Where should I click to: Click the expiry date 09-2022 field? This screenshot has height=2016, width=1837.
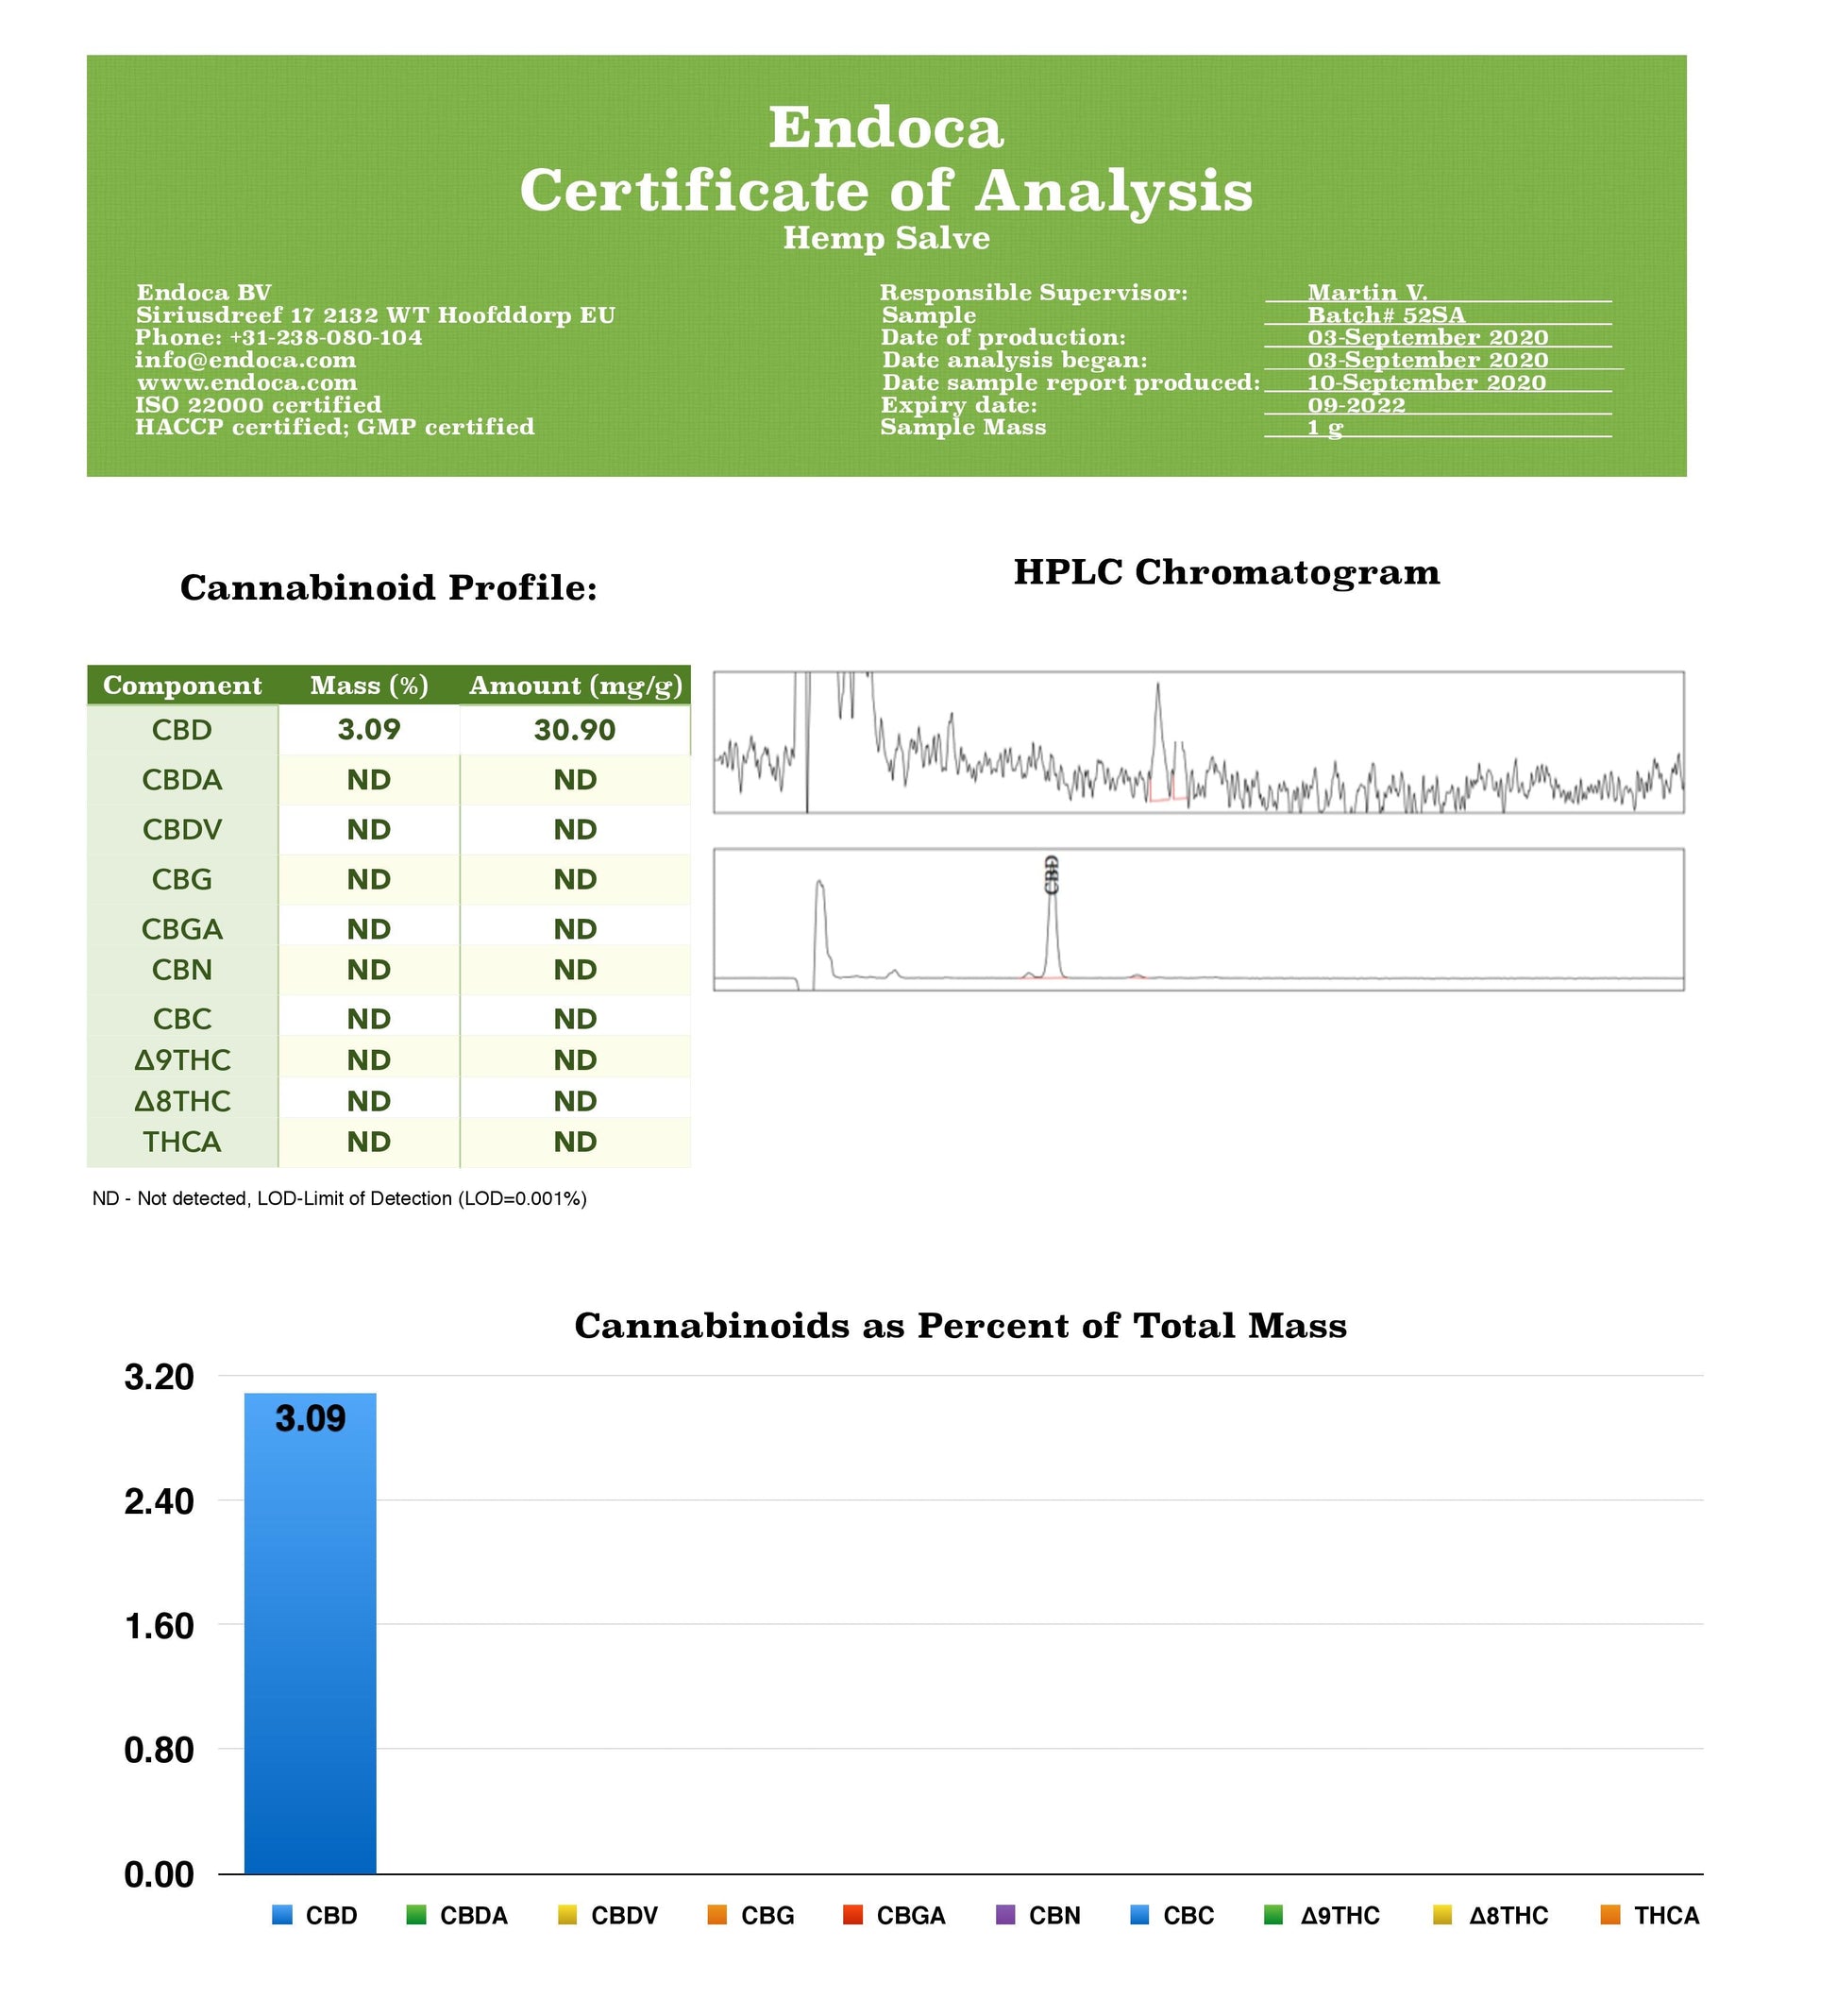point(1357,404)
